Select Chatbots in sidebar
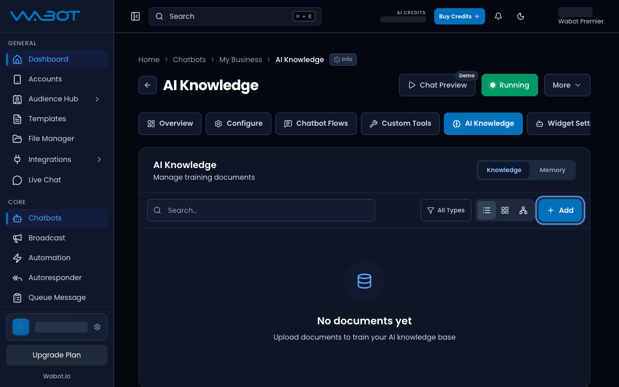 click(57, 218)
